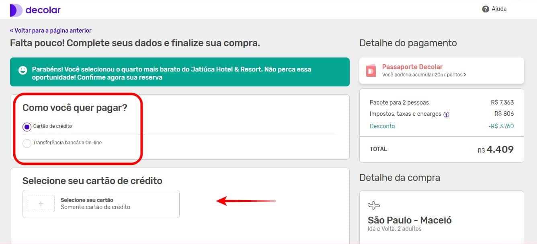Click the info icon beside Impostos, taxas e encargos
Screen dimensions: 537x244
coord(446,114)
